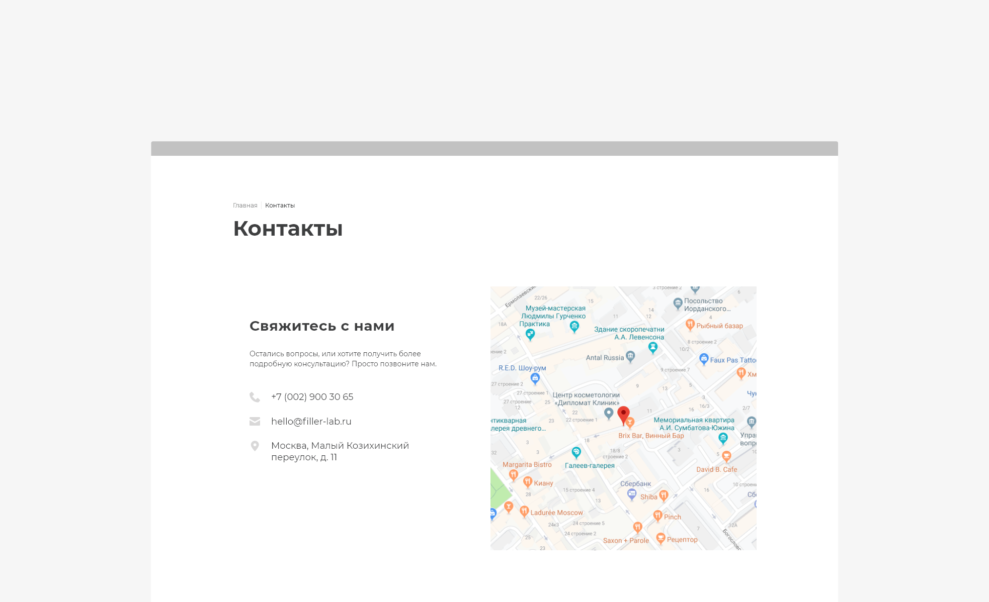Select the Pinch restaurant map icon

(657, 516)
